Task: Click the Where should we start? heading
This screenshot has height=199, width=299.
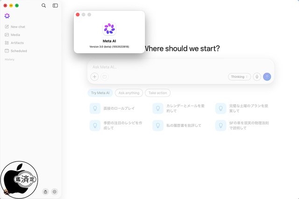Action: click(x=182, y=49)
